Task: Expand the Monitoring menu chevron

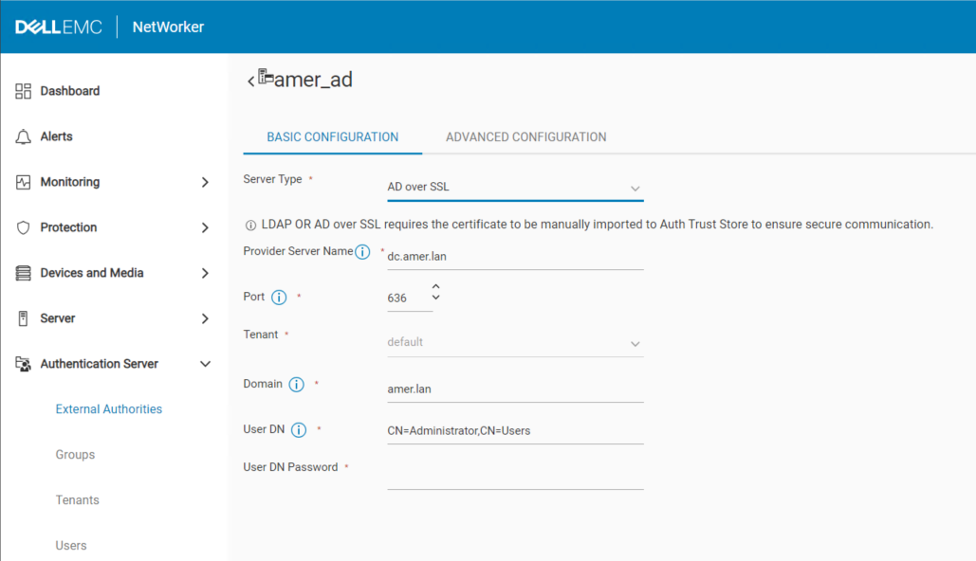Action: pos(205,182)
